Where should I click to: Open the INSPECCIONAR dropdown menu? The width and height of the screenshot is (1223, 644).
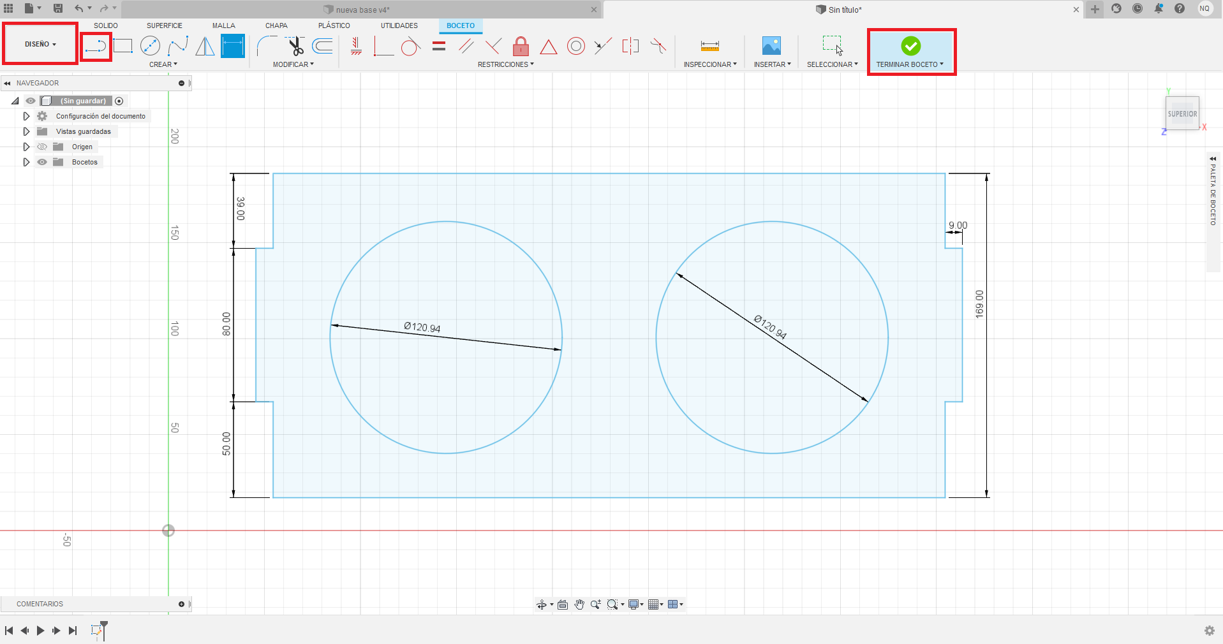[x=710, y=64]
